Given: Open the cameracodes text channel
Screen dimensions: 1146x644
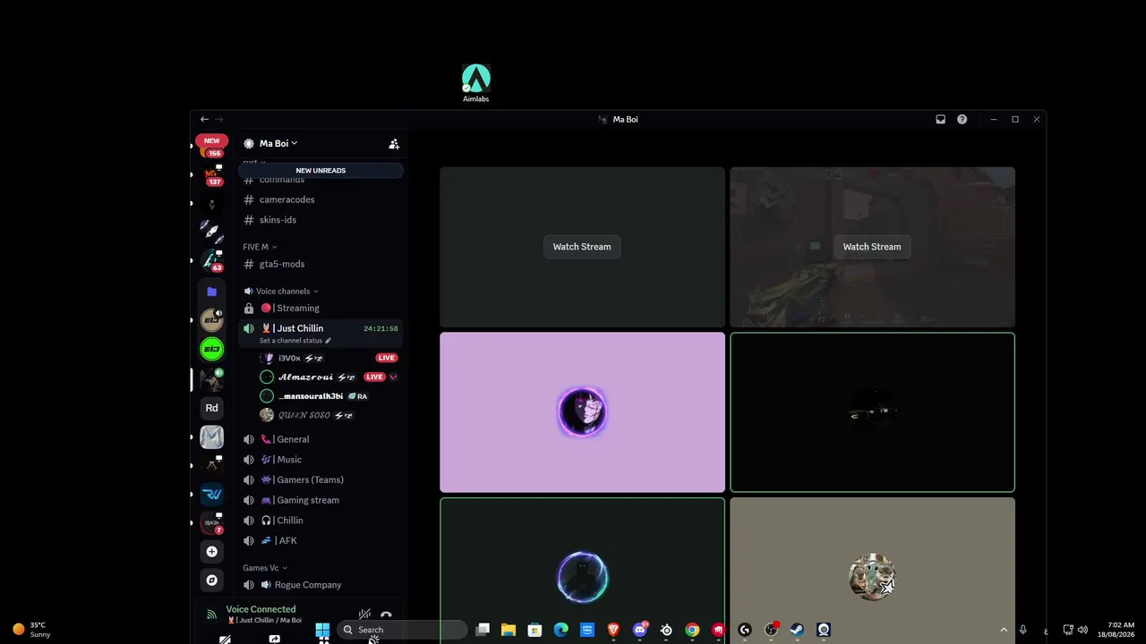Looking at the screenshot, I should (321, 199).
